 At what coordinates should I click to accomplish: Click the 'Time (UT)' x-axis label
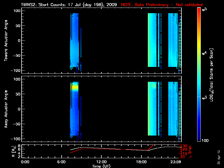(101, 166)
